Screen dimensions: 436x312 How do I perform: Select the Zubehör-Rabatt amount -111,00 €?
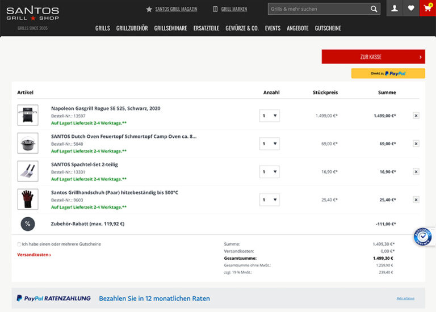pos(385,224)
